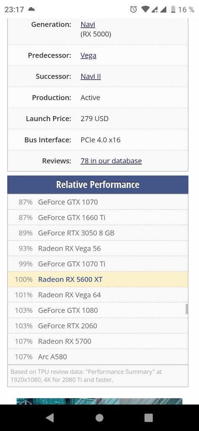The width and height of the screenshot is (199, 431).
Task: Tap the battery indicator icon
Action: pyautogui.click(x=173, y=9)
